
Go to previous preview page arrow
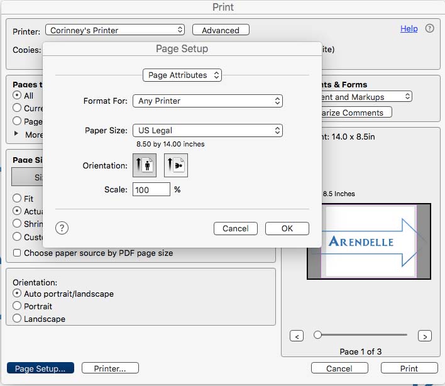tap(297, 336)
